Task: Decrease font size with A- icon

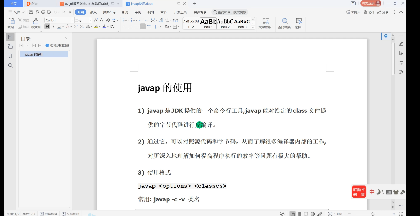Action: 102,20
